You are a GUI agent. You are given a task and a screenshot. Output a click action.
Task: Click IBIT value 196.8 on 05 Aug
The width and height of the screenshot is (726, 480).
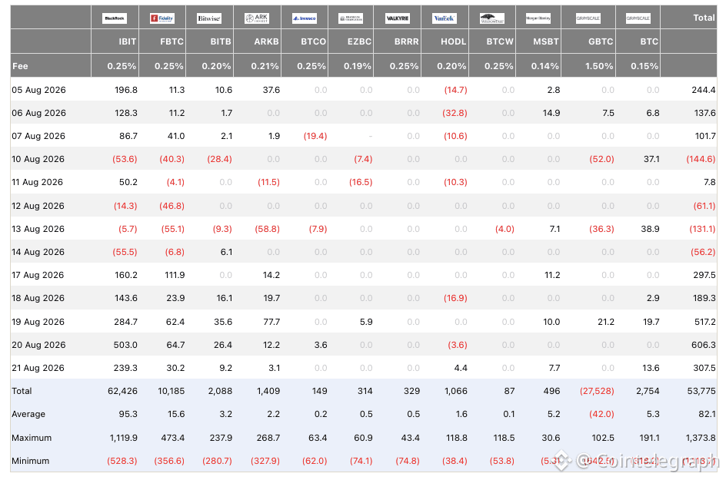126,90
